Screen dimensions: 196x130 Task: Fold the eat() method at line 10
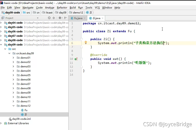pyautogui.click(x=81, y=59)
